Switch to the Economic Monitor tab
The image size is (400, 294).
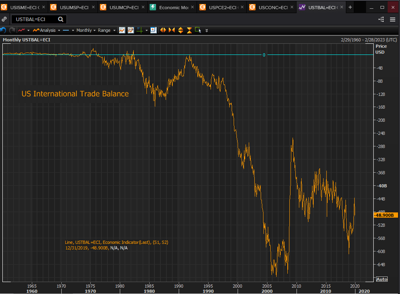coord(171,7)
